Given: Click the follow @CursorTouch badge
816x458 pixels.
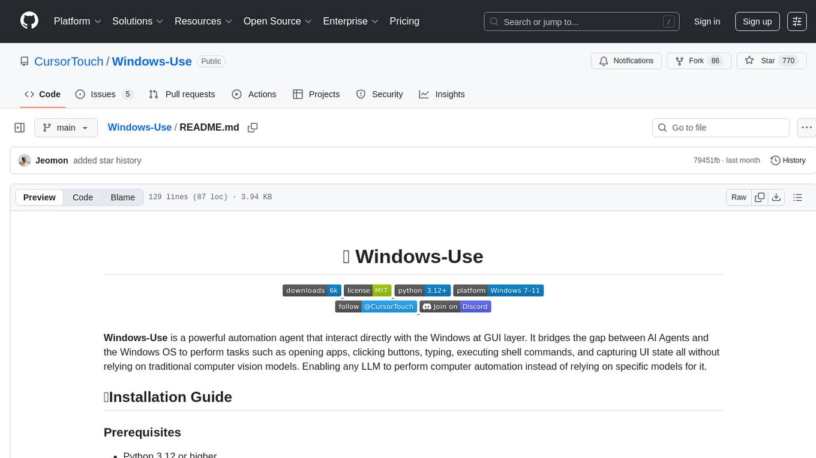Looking at the screenshot, I should [376, 306].
